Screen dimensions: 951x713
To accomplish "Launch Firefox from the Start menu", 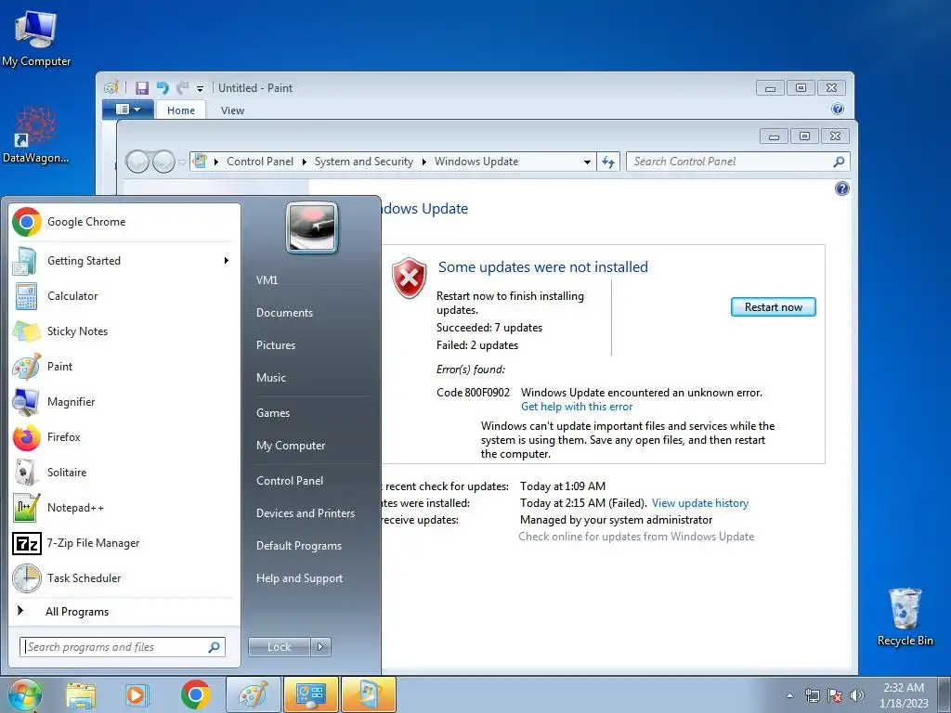I will click(124, 437).
